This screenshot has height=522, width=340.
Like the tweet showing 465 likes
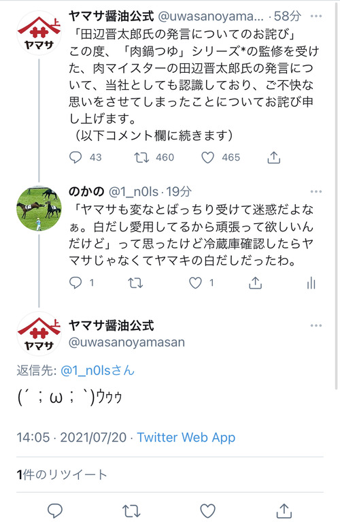207,157
